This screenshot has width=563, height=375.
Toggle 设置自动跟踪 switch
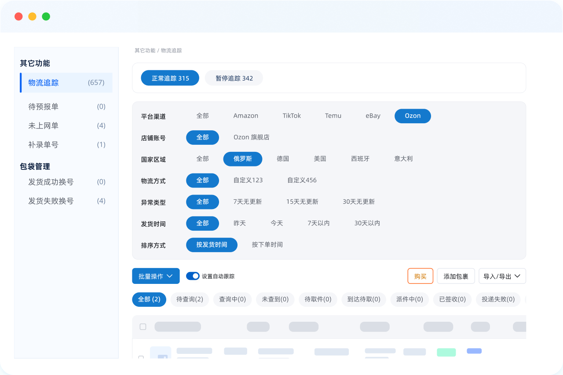(193, 276)
